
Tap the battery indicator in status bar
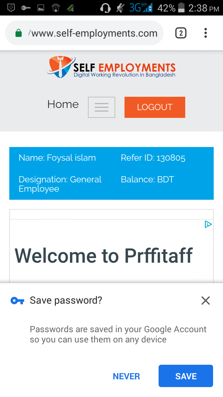[x=181, y=8]
